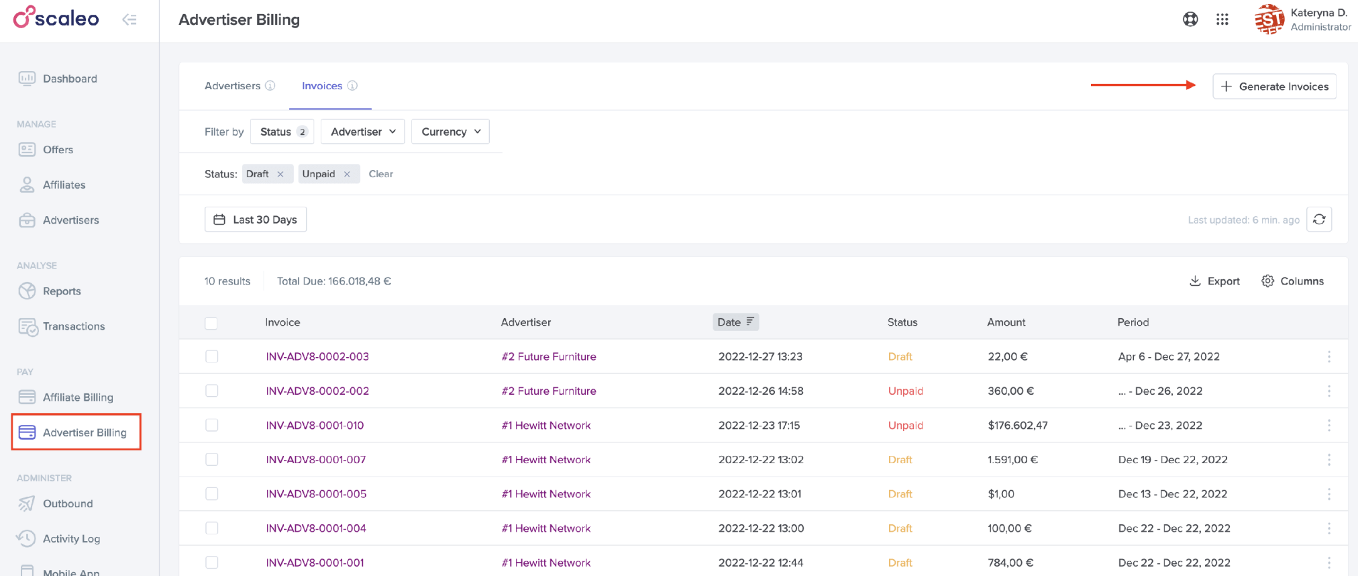Open invoice INV-ADV8-0002-003
The height and width of the screenshot is (576, 1358).
(317, 356)
